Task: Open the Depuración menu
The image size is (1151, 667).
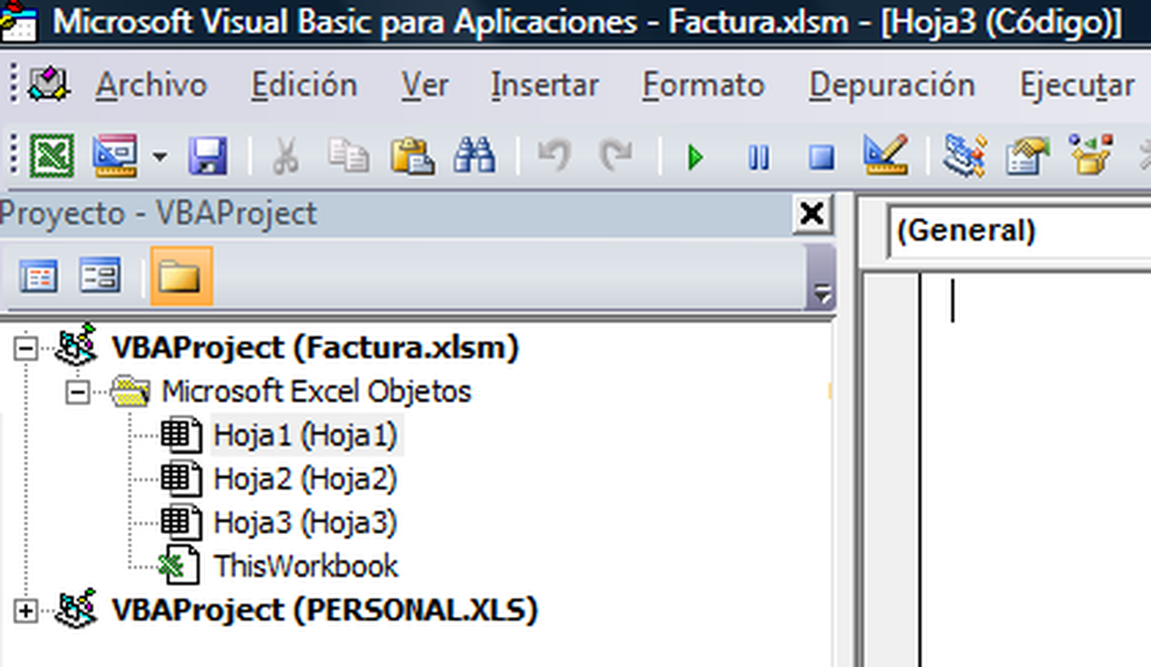Action: click(892, 84)
